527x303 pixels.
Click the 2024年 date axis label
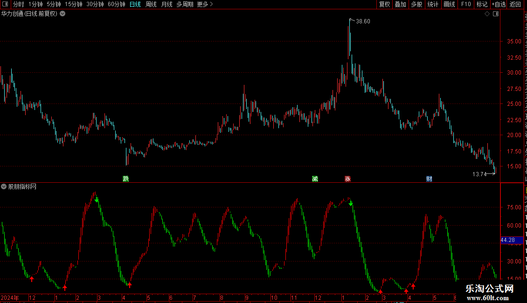tap(10, 297)
